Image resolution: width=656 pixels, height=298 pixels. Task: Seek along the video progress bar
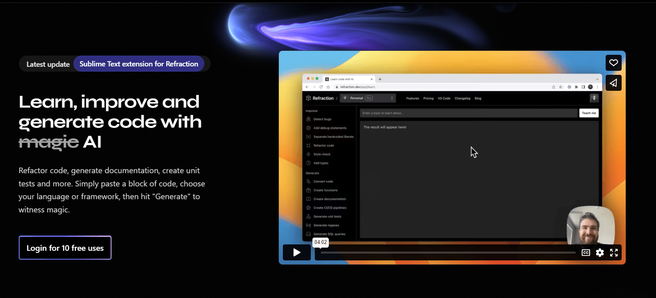pyautogui.click(x=448, y=252)
